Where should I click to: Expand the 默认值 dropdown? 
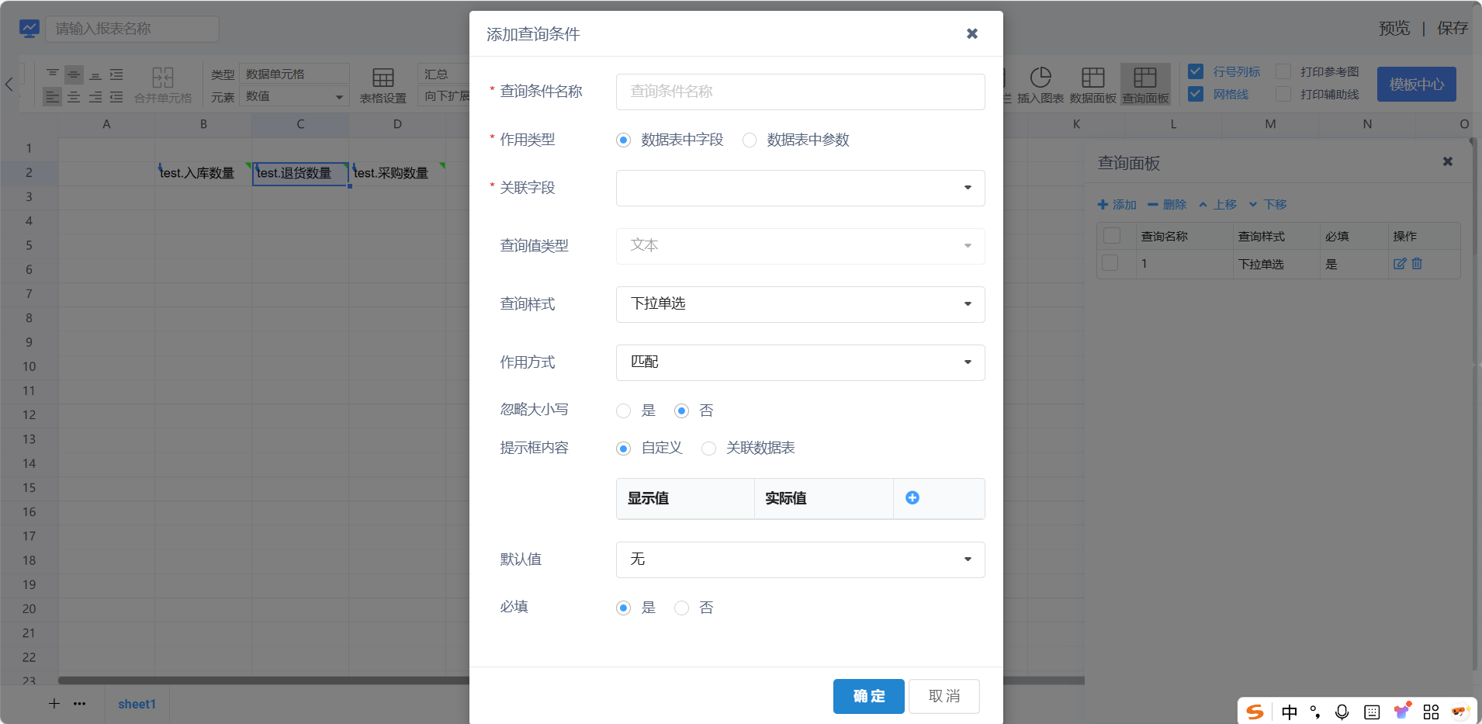[x=800, y=559]
